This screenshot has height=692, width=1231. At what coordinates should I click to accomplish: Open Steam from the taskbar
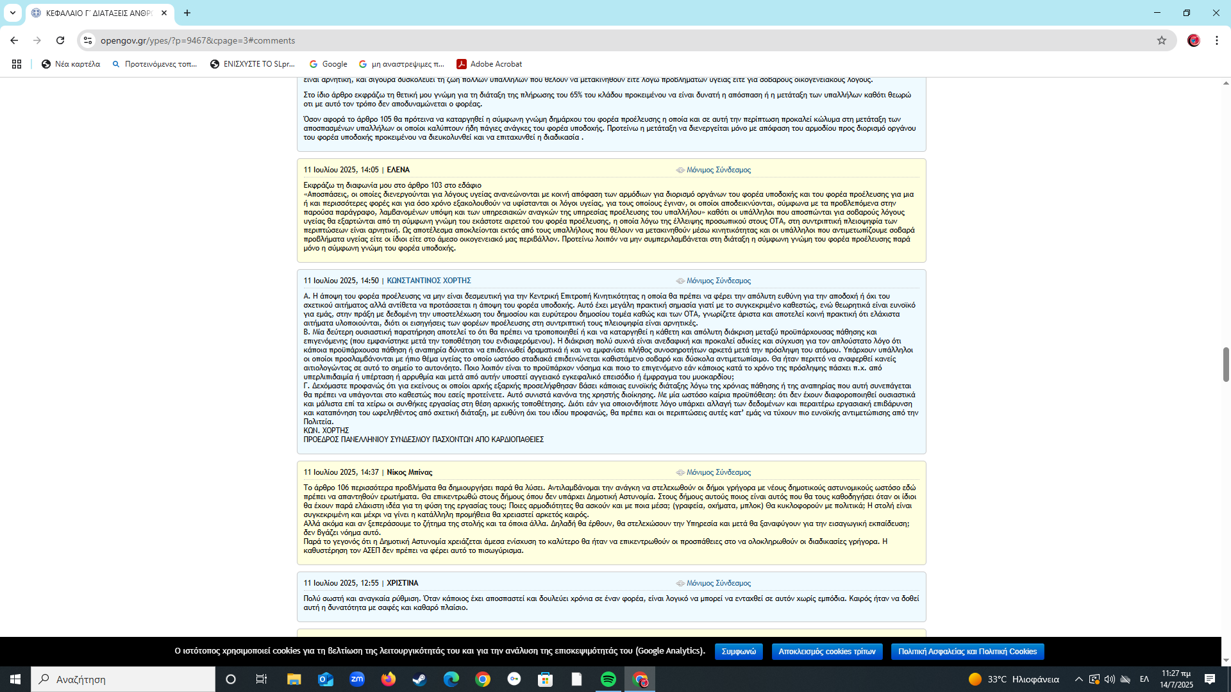point(419,679)
